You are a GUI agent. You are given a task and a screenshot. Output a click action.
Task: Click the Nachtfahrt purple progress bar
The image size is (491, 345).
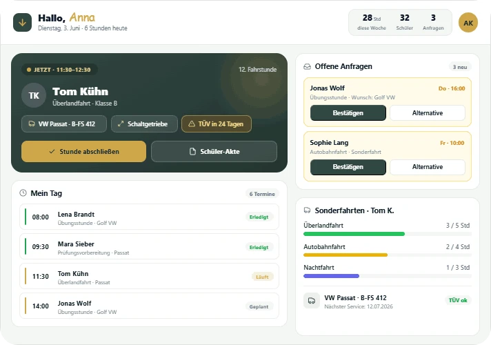331,276
